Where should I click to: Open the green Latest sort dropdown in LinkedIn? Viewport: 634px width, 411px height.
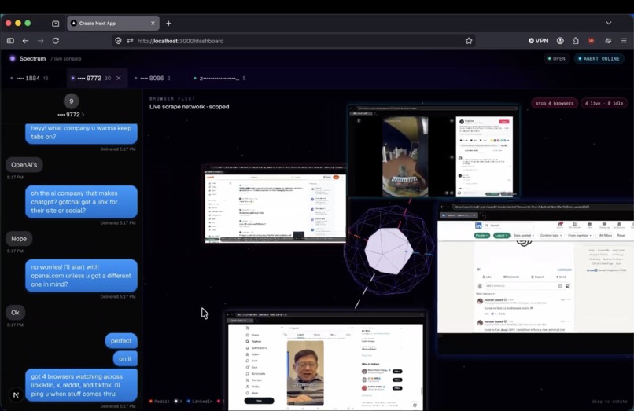[501, 235]
